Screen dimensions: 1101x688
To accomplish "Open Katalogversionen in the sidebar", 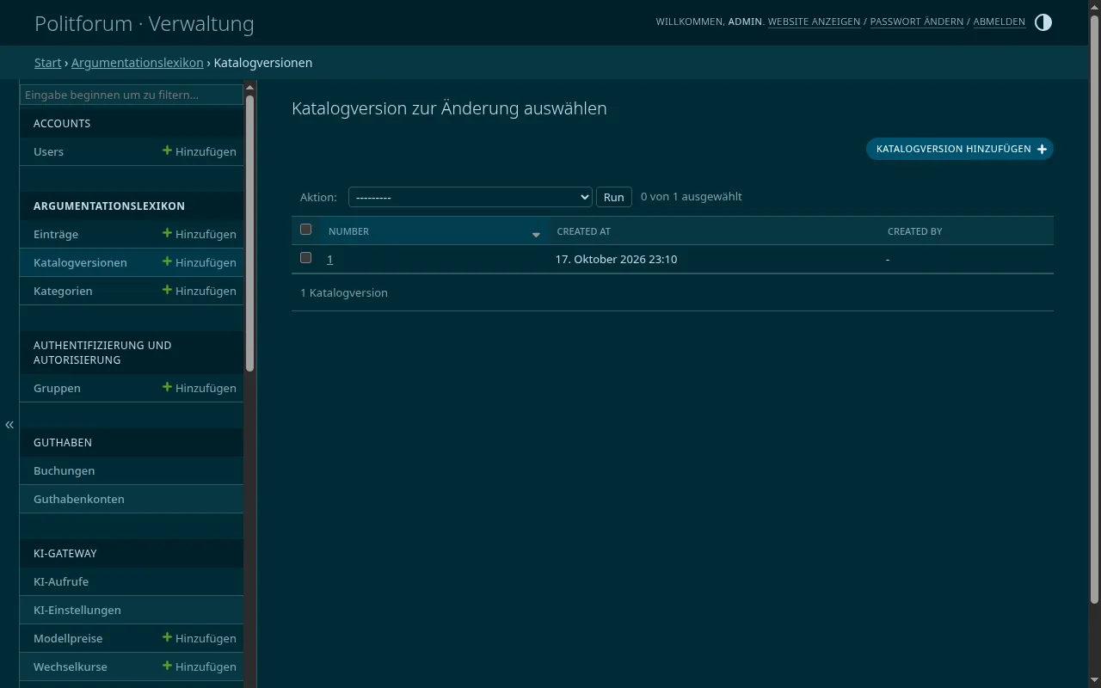I will point(80,262).
